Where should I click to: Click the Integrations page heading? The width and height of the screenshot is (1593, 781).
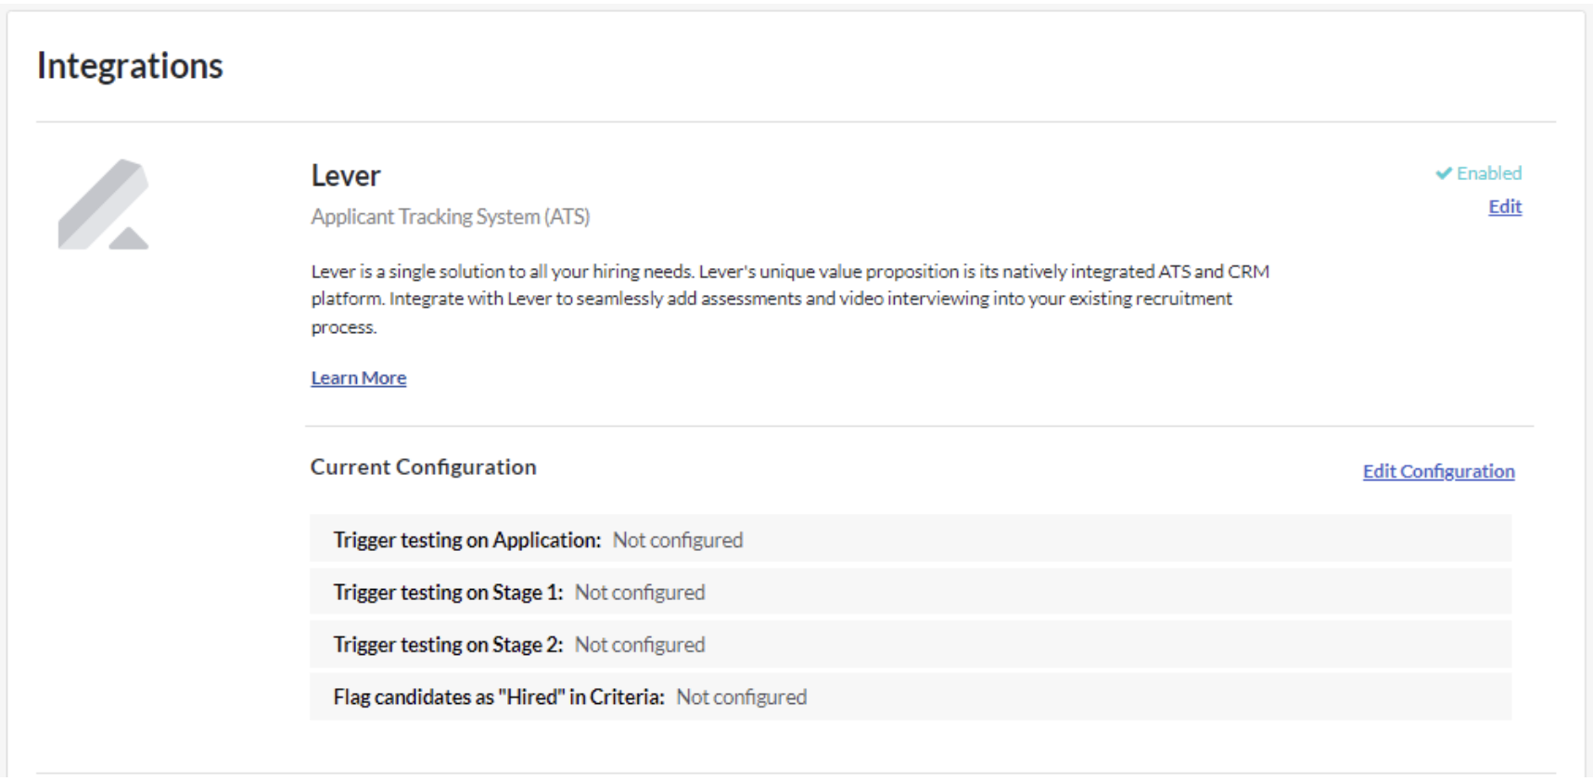pos(130,66)
